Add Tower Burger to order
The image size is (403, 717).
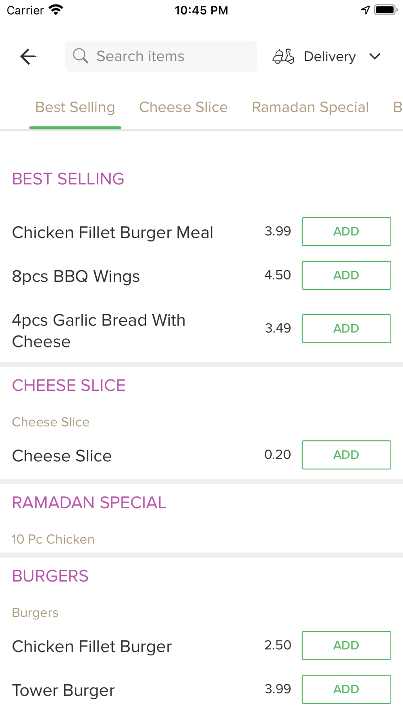(x=347, y=690)
